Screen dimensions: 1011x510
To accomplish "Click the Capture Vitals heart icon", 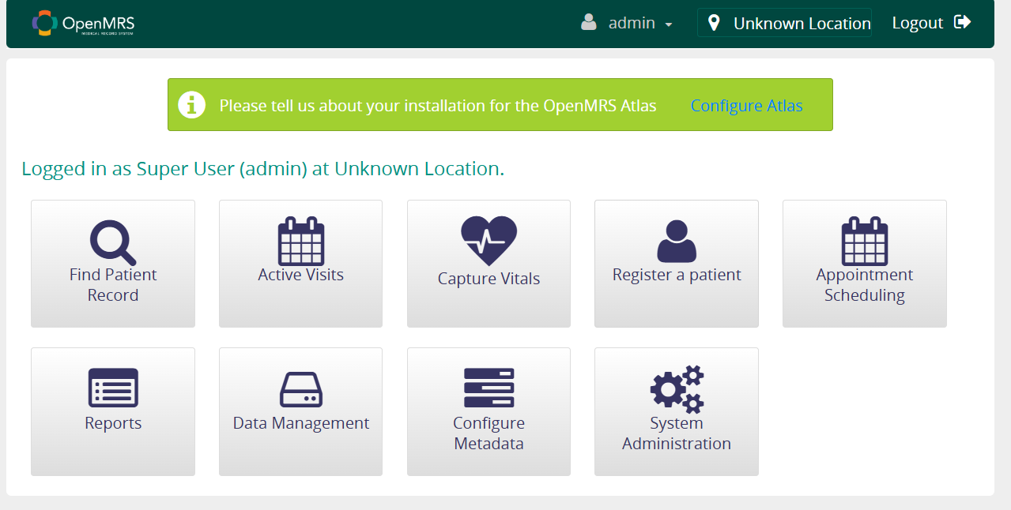I will pyautogui.click(x=489, y=242).
